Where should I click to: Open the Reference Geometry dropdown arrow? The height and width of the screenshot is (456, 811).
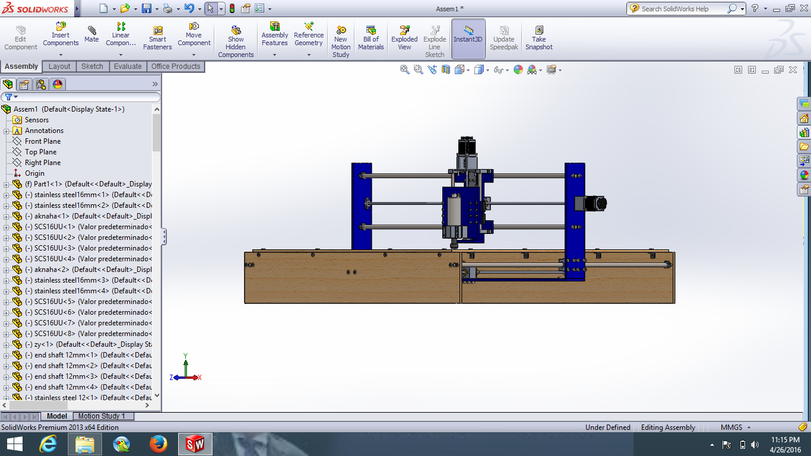coord(309,55)
